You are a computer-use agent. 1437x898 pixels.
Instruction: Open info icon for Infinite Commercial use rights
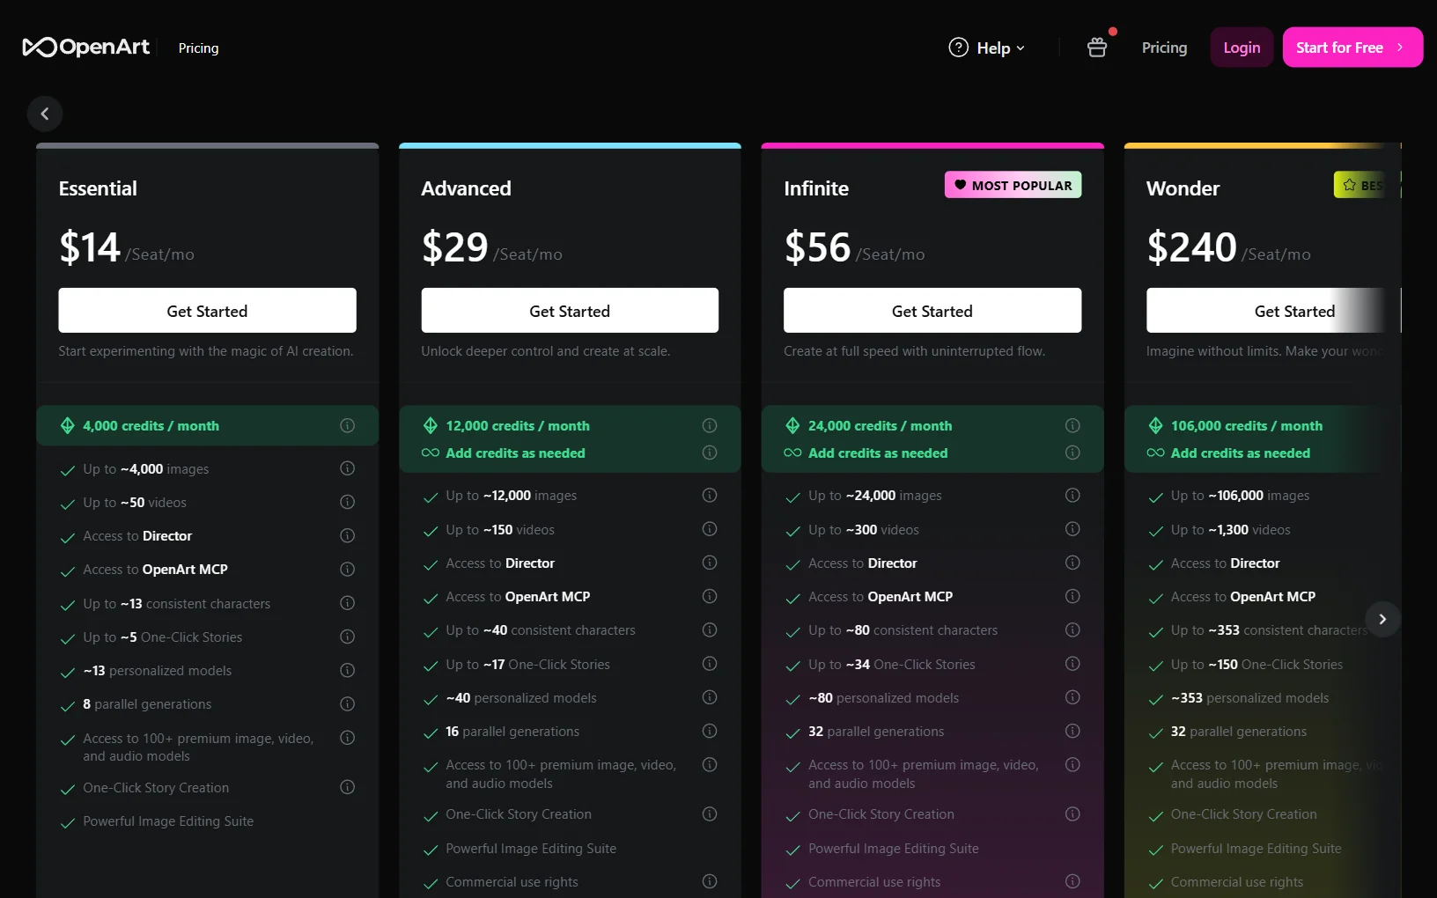1072,881
